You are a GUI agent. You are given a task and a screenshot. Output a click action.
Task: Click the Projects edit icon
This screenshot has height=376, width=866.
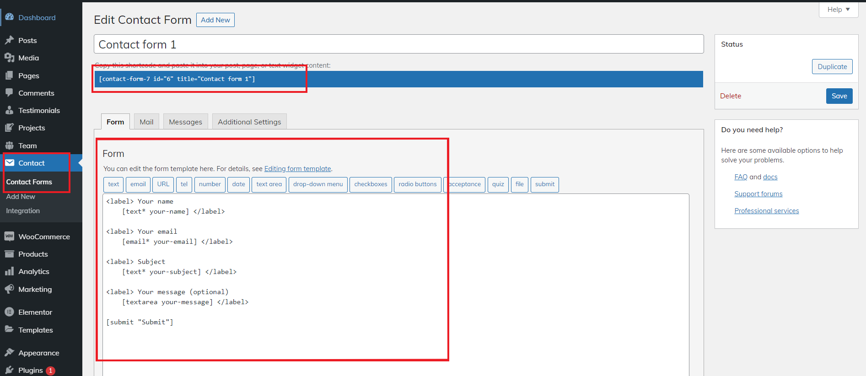9,128
